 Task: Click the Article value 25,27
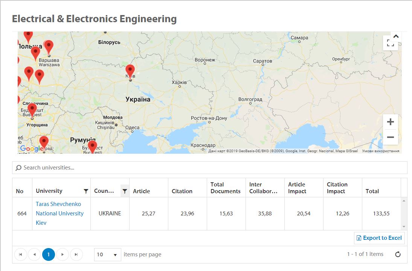click(x=148, y=213)
